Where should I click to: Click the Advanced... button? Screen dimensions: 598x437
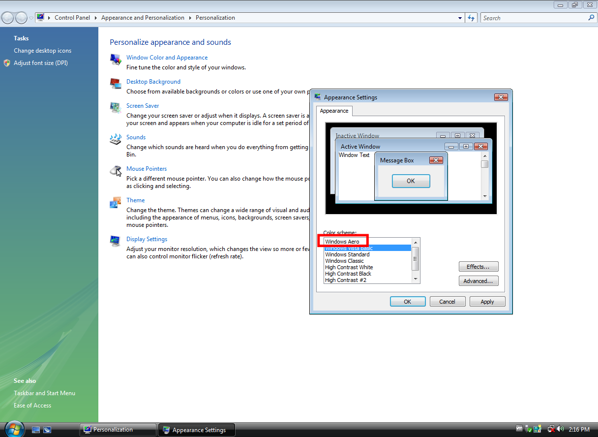[x=478, y=281]
